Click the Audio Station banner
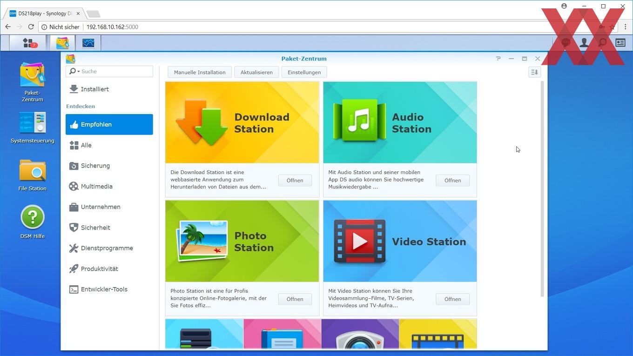Image resolution: width=633 pixels, height=356 pixels. tap(400, 123)
